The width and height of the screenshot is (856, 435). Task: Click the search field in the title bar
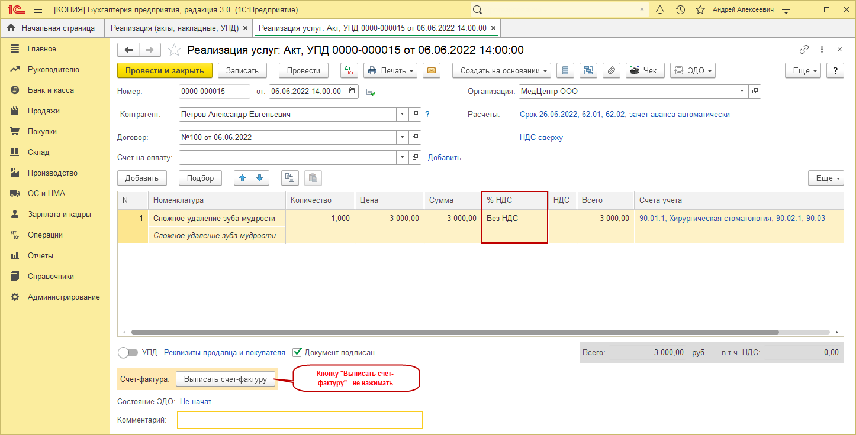tap(559, 10)
